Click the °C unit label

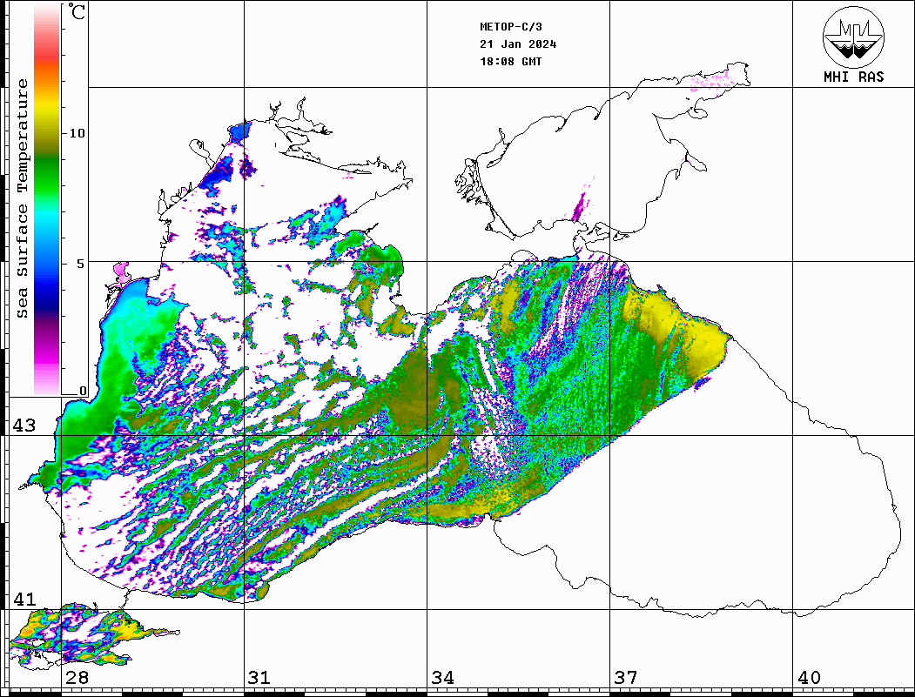pyautogui.click(x=77, y=11)
